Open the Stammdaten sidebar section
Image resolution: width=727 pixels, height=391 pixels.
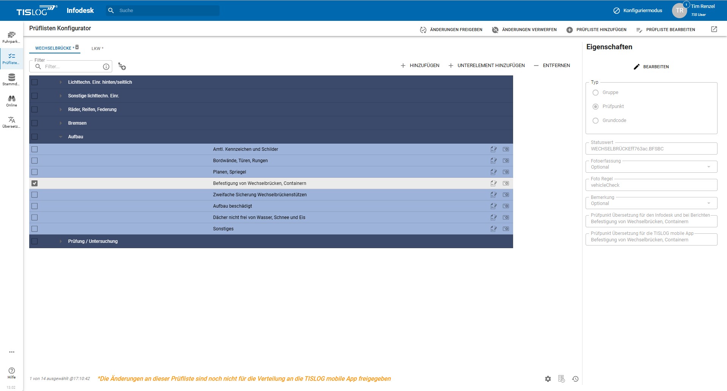(11, 80)
